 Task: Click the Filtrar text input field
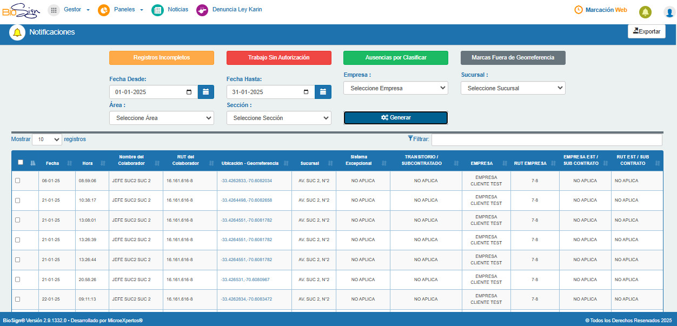coord(547,139)
